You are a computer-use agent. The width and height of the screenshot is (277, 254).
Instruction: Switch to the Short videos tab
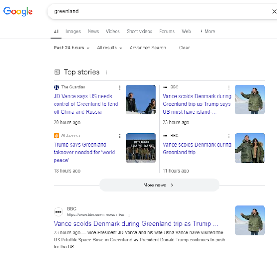[x=139, y=31]
